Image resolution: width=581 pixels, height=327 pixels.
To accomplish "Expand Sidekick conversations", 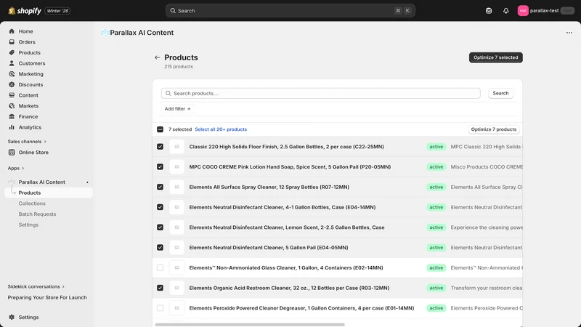I will pos(36,286).
